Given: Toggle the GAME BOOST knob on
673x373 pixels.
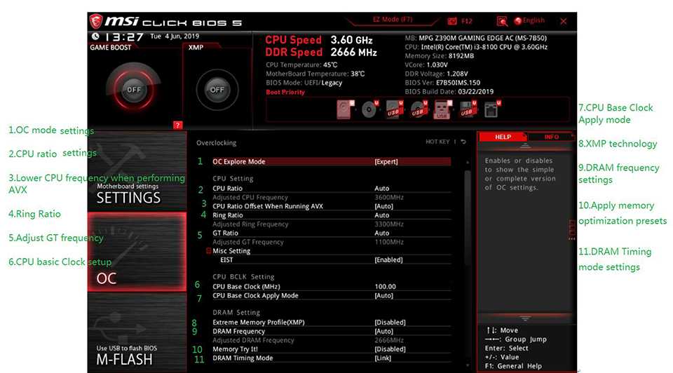Looking at the screenshot, I should pyautogui.click(x=133, y=90).
